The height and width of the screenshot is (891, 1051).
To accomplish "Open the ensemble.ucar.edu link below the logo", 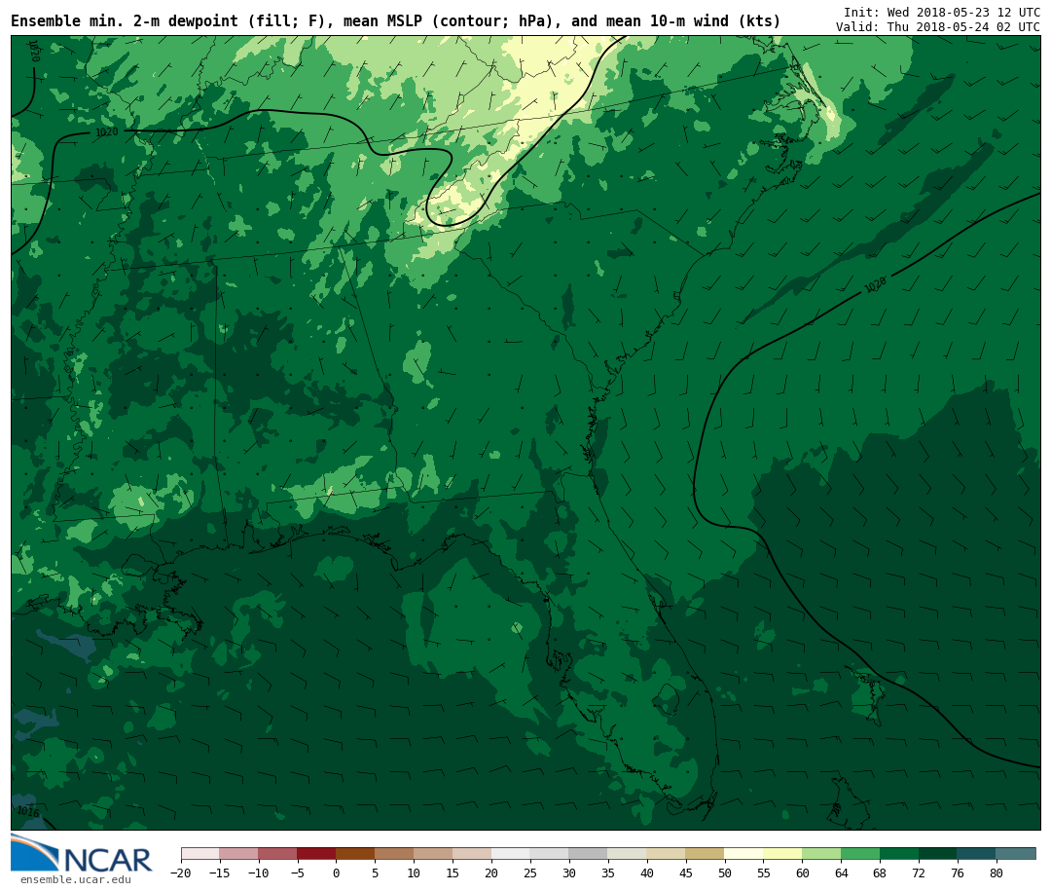I will [x=75, y=880].
